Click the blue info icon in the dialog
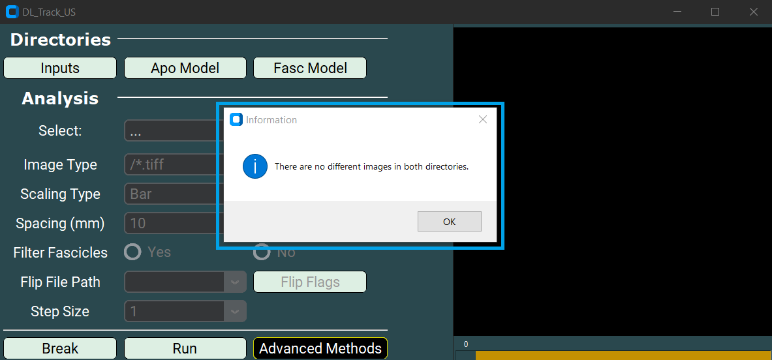Image resolution: width=772 pixels, height=360 pixels. click(x=255, y=166)
